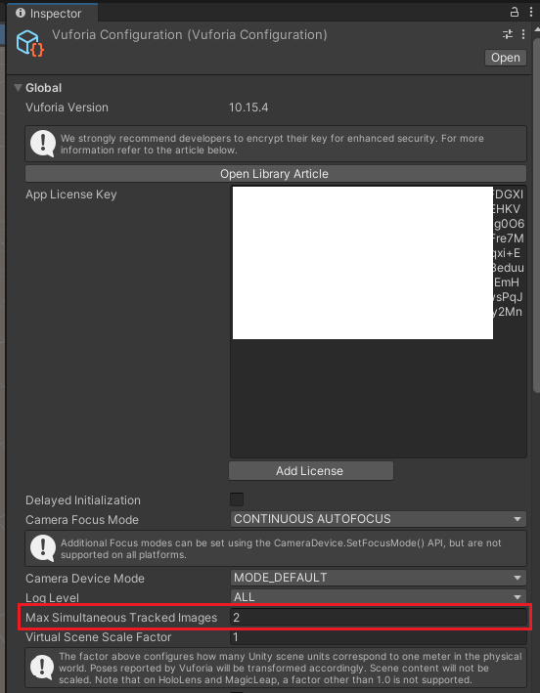
Task: Click the scale-factor warning exclamation icon
Action: click(x=43, y=668)
